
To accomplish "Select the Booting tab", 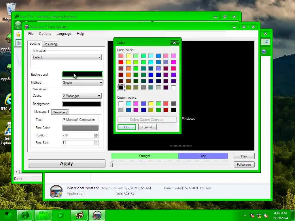I will 35,43.
